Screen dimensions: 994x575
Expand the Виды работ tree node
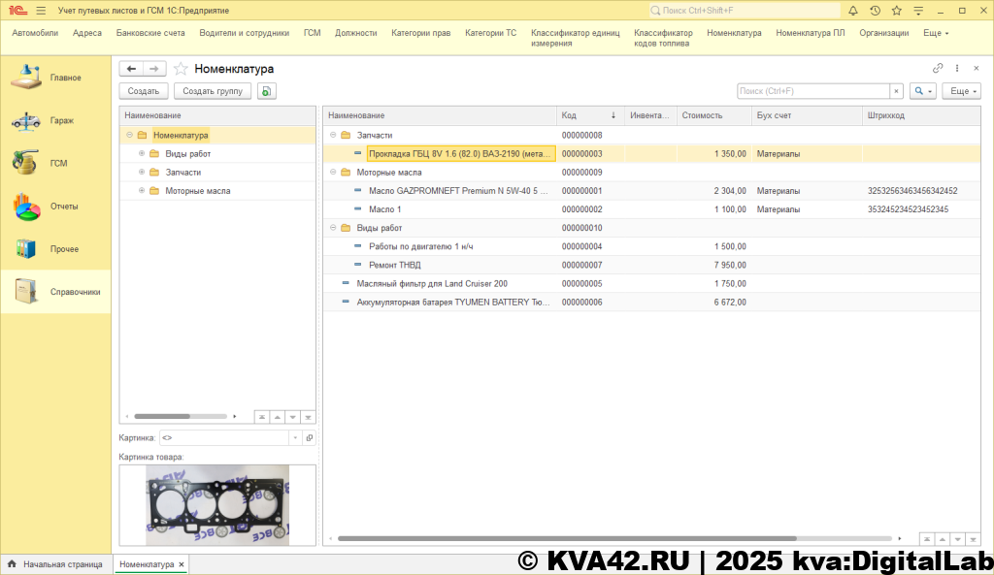coord(142,154)
